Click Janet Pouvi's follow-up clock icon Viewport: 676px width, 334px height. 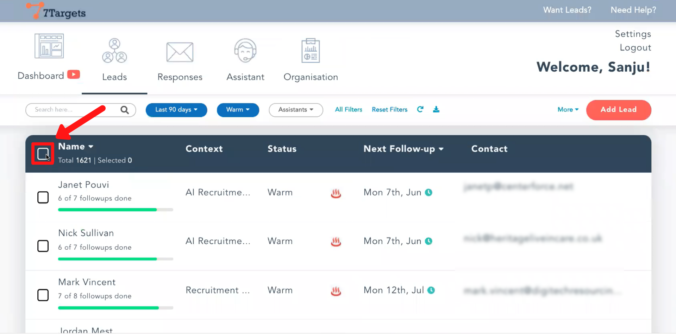(x=428, y=193)
